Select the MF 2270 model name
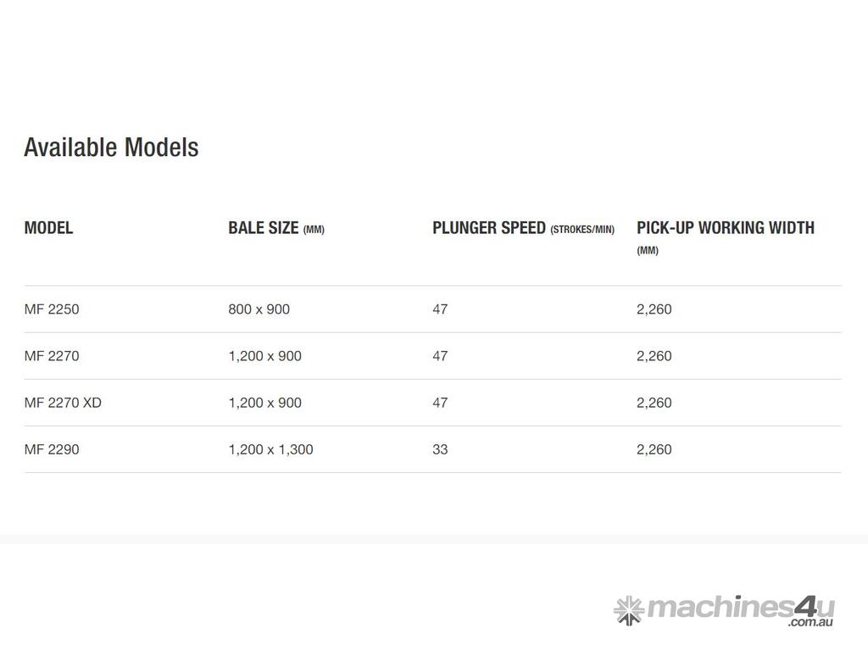This screenshot has width=868, height=651. click(x=52, y=356)
